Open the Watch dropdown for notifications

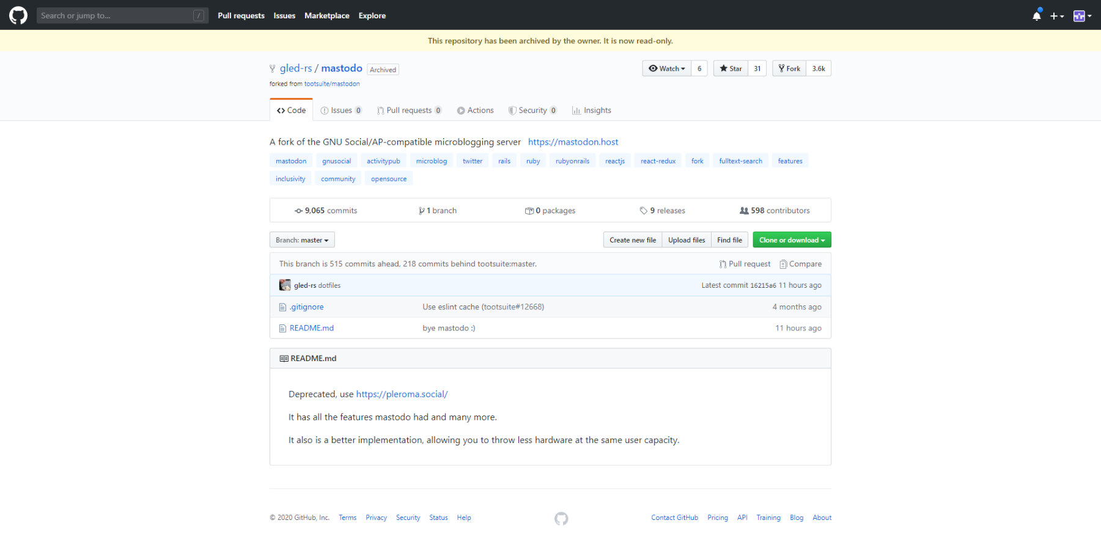click(667, 68)
